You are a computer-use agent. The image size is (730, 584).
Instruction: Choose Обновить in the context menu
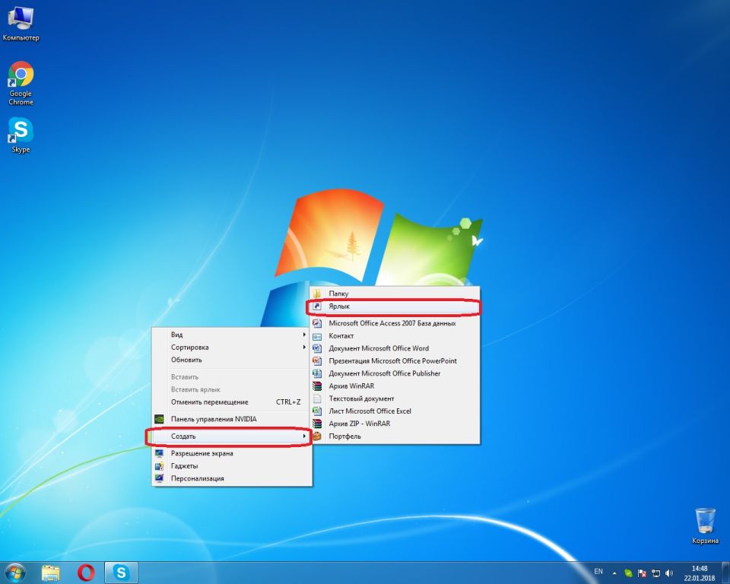232,360
